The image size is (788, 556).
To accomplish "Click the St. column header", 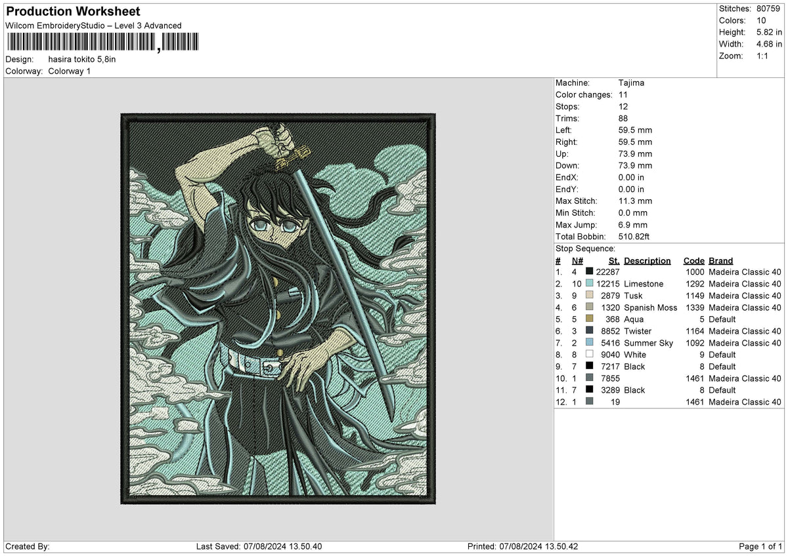I will [613, 260].
